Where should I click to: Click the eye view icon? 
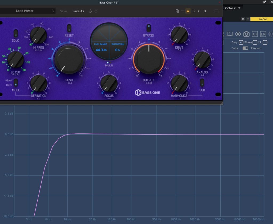(x=238, y=34)
